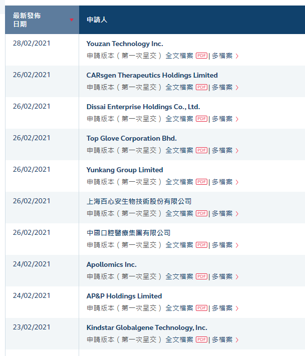The height and width of the screenshot is (356, 305).
Task: Click PDF icon for AP&P Holdings Limited
Action: point(201,308)
